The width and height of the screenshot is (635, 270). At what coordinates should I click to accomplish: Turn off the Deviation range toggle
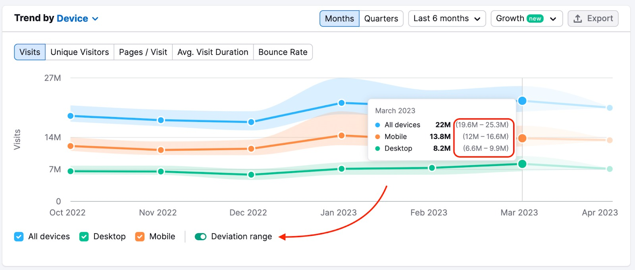[200, 237]
